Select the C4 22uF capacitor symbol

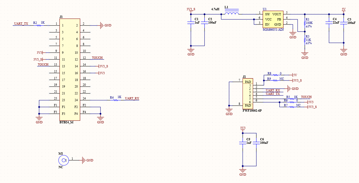(x=329, y=23)
